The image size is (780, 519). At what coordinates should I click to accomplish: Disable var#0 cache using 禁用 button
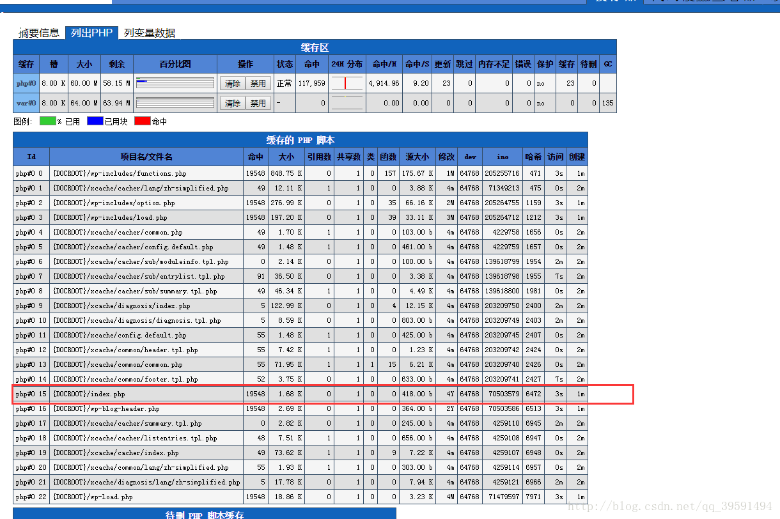pos(258,103)
